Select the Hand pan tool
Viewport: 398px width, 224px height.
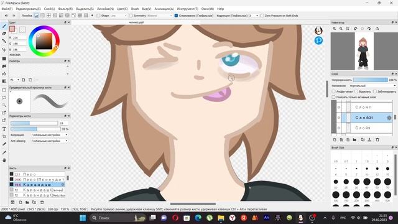pos(4,161)
